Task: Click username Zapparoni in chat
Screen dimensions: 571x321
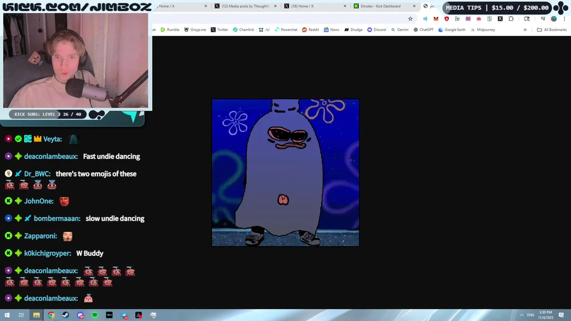Action: [x=41, y=236]
